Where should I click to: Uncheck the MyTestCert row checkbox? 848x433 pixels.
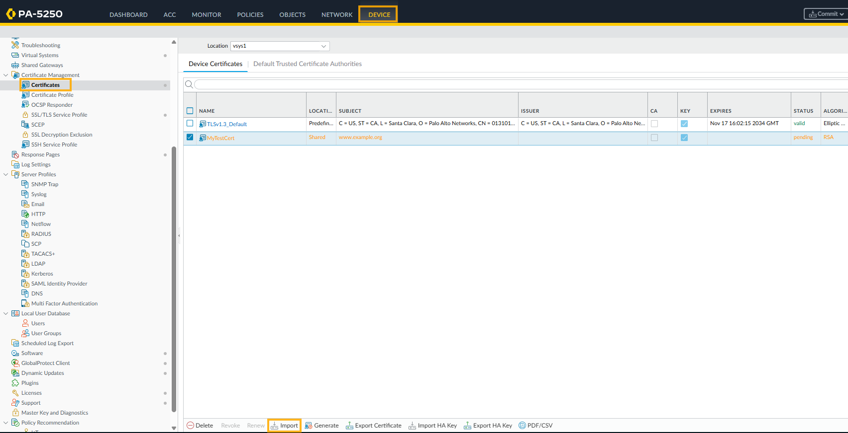[x=190, y=137]
